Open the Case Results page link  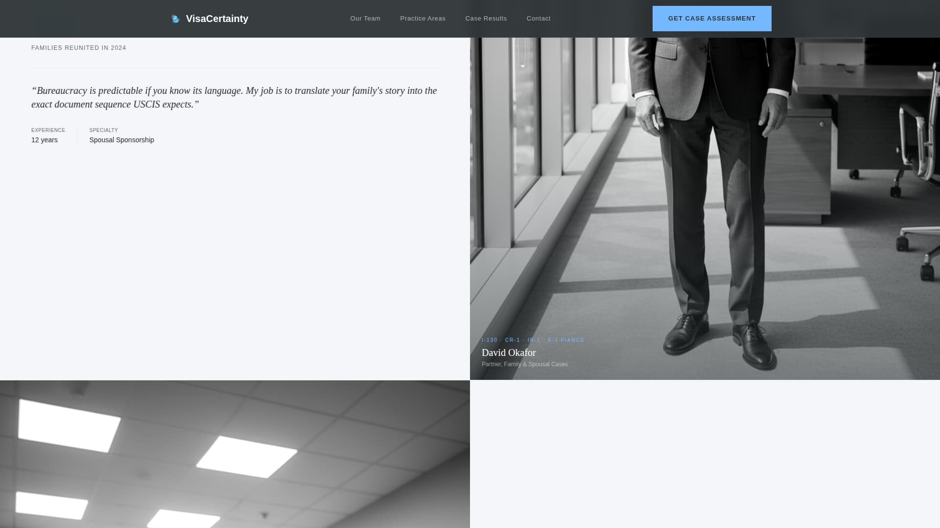tap(486, 19)
